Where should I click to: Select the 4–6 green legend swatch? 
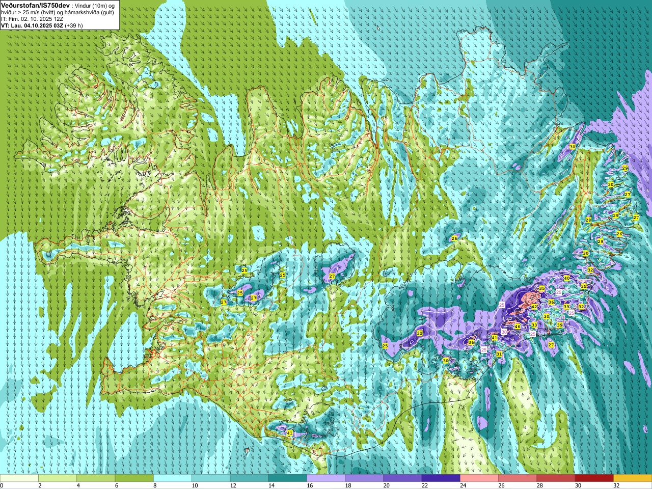pos(96,478)
